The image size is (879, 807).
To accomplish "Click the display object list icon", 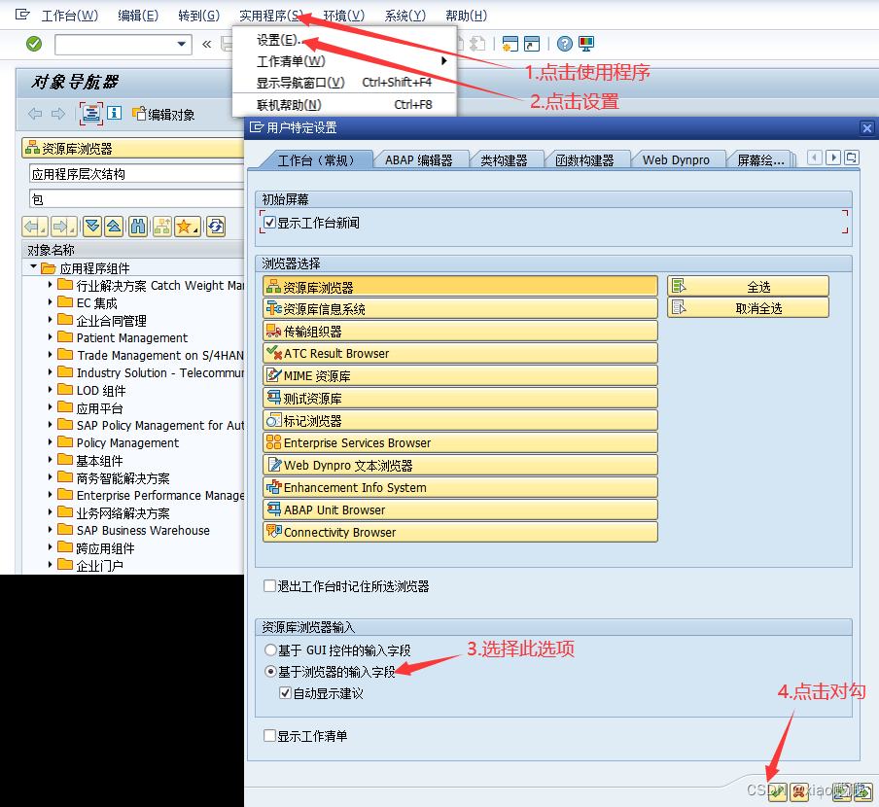I will pyautogui.click(x=90, y=114).
